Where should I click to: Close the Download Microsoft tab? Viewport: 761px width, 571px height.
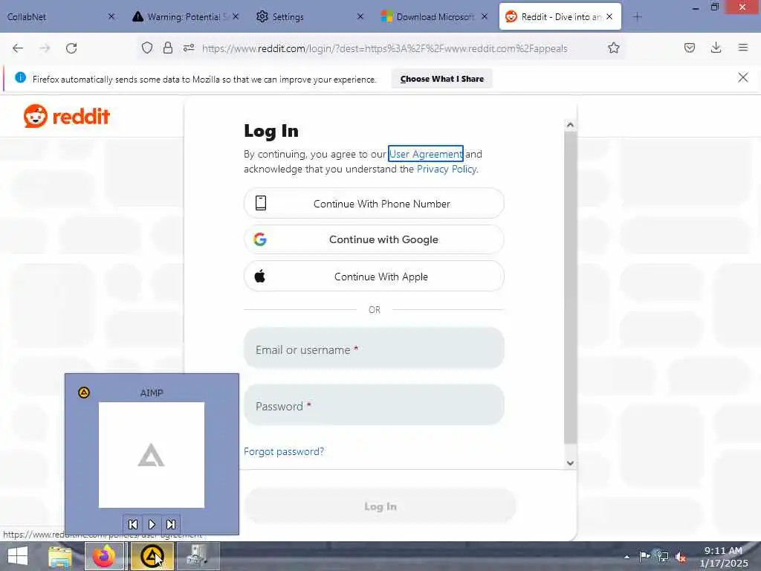[485, 16]
